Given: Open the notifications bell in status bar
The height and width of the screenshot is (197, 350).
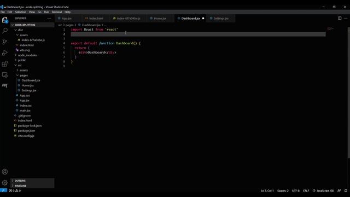Looking at the screenshot, I should (x=346, y=190).
